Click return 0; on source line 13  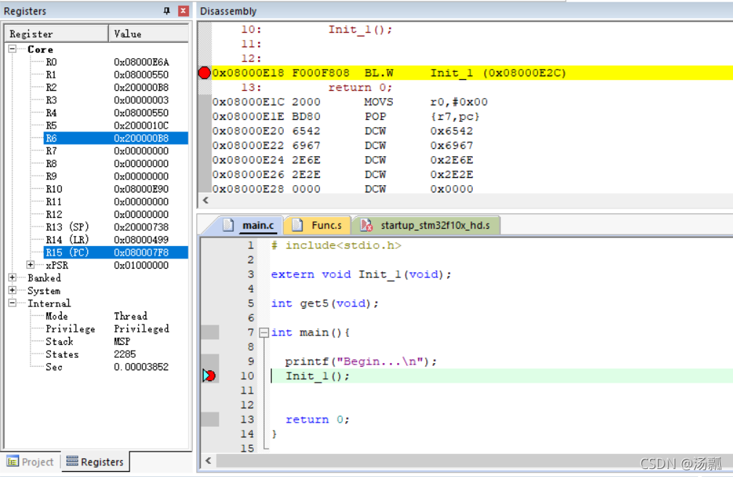pos(317,419)
